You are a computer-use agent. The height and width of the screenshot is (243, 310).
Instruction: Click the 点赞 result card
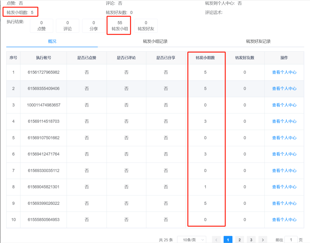click(x=42, y=26)
